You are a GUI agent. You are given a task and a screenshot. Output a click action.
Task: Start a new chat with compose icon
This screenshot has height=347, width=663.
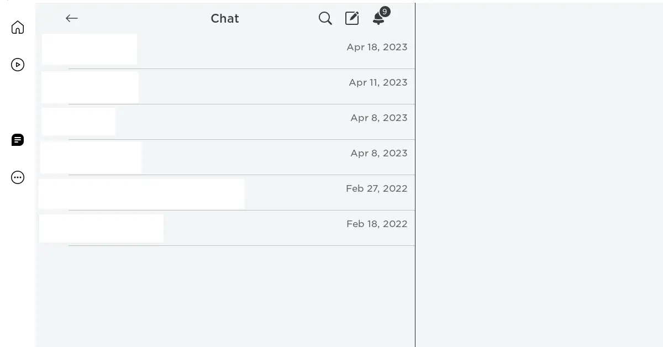click(x=352, y=18)
